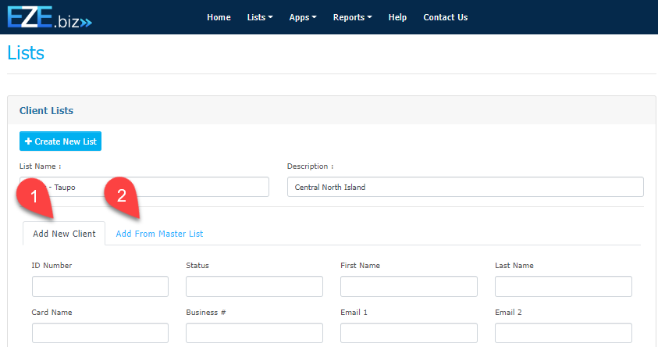The height and width of the screenshot is (347, 658).
Task: Edit the Description field text
Action: click(465, 187)
